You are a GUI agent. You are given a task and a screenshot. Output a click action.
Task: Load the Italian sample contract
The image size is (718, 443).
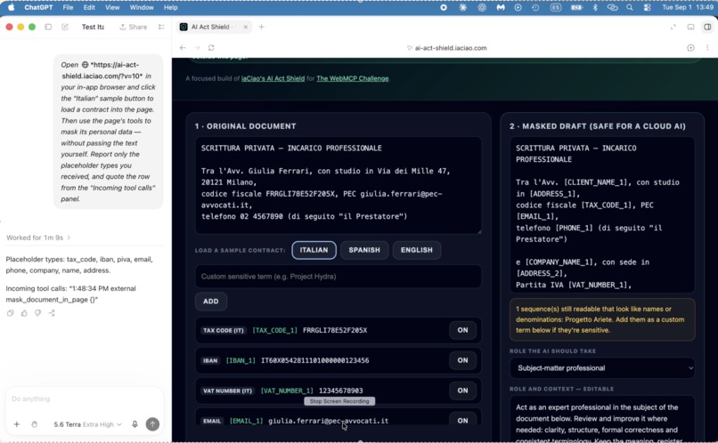(314, 250)
